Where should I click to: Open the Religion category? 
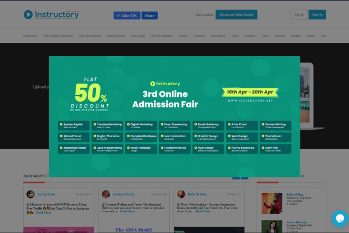(296, 35)
